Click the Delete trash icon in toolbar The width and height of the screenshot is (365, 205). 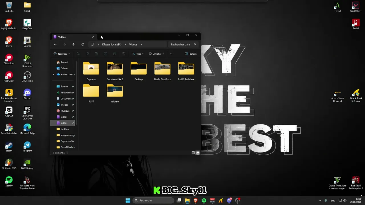(124, 54)
